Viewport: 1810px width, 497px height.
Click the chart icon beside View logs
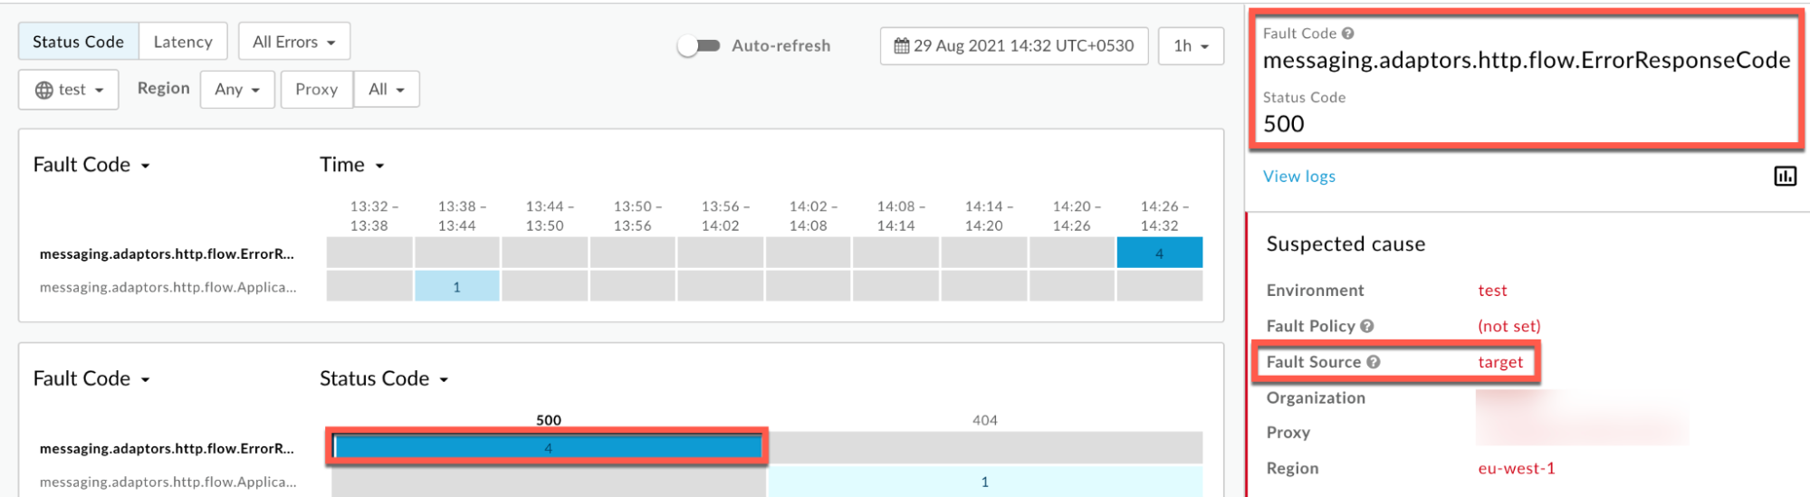pyautogui.click(x=1784, y=177)
